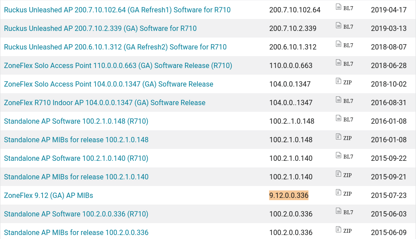The width and height of the screenshot is (416, 239).
Task: Open ZoneFlex Solo Access Point 110.0.0.0.663 link
Action: pos(118,65)
